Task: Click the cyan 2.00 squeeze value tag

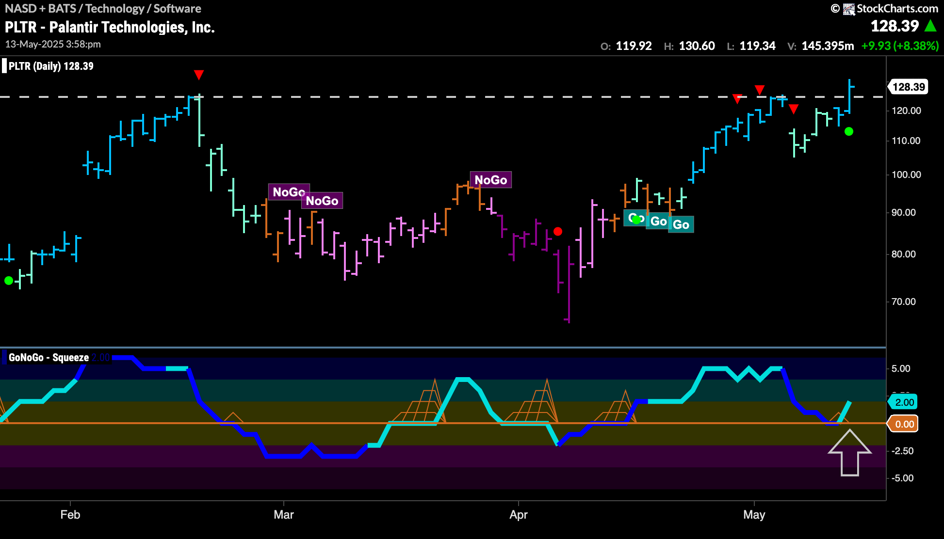Action: point(904,402)
